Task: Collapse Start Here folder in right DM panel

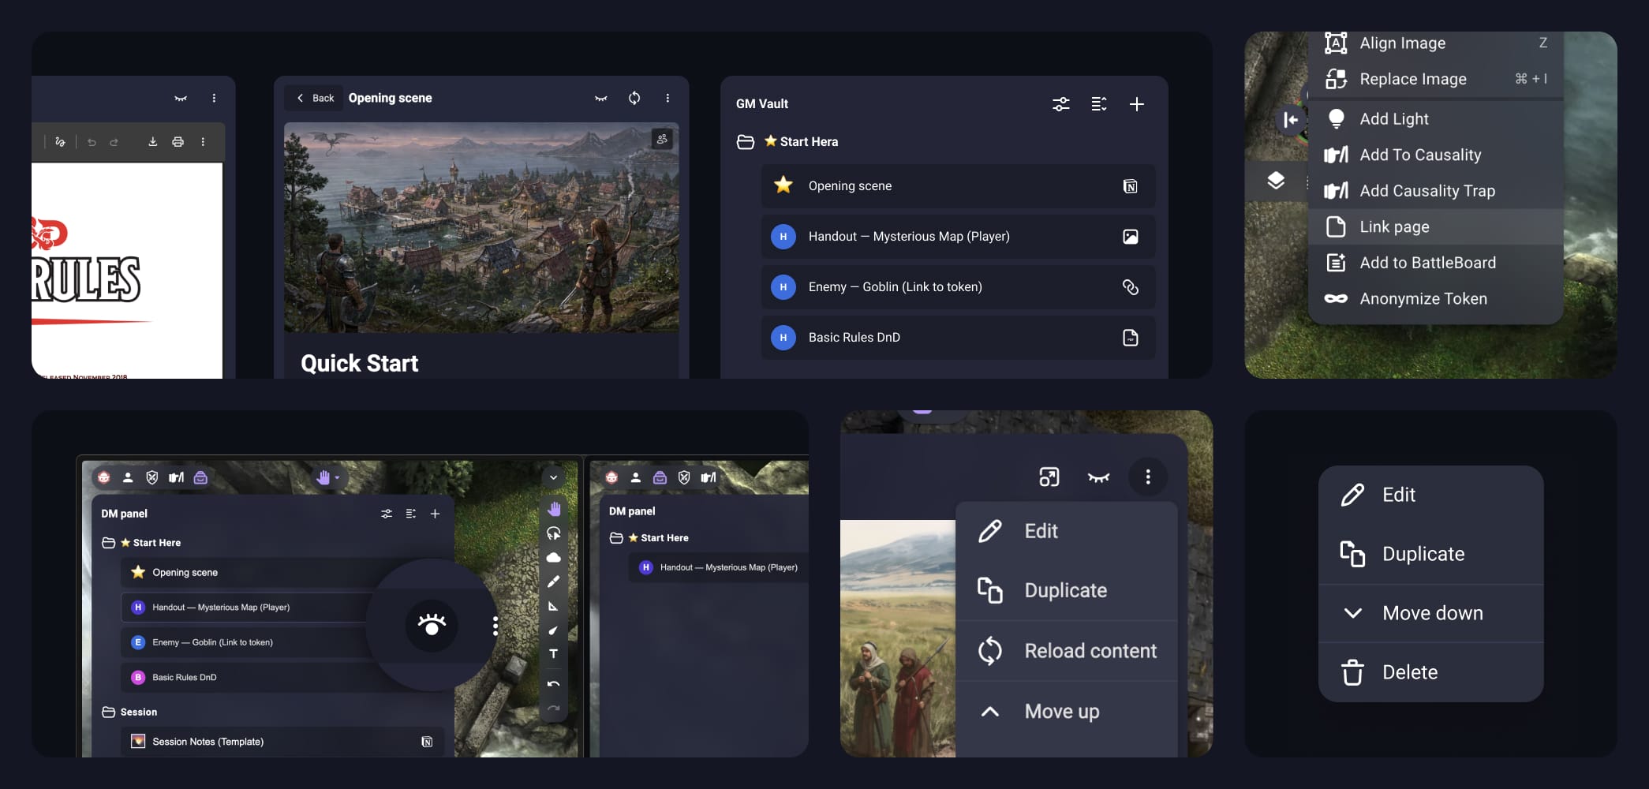Action: pyautogui.click(x=617, y=538)
